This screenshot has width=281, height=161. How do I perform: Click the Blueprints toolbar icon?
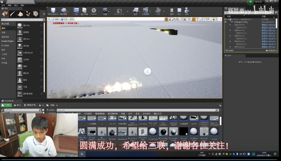point(135,11)
